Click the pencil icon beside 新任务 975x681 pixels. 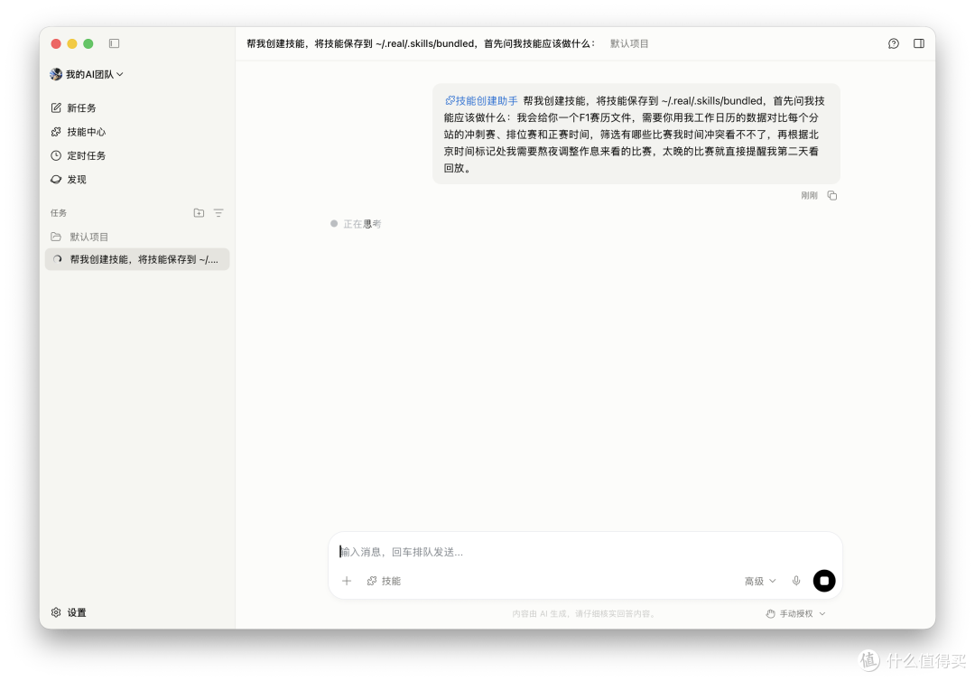(56, 107)
